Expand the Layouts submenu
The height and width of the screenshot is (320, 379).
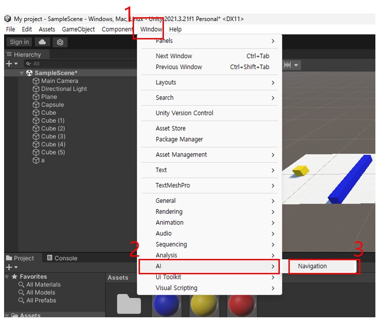click(x=209, y=82)
